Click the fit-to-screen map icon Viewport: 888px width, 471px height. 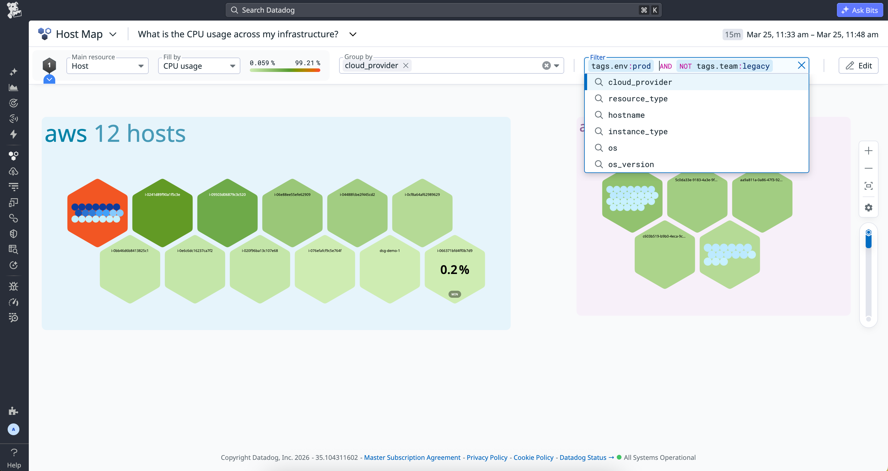click(868, 186)
